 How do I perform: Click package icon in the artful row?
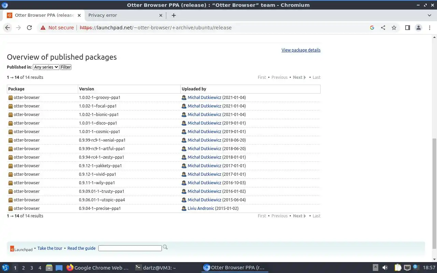click(11, 149)
